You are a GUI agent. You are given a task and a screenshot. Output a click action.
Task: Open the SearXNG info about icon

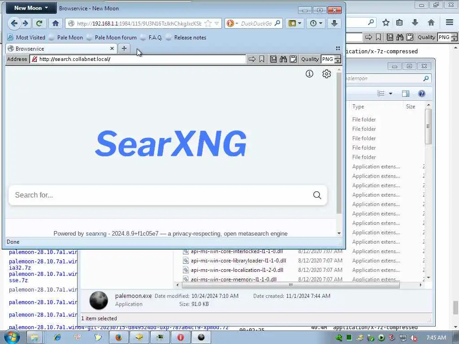pyautogui.click(x=309, y=74)
